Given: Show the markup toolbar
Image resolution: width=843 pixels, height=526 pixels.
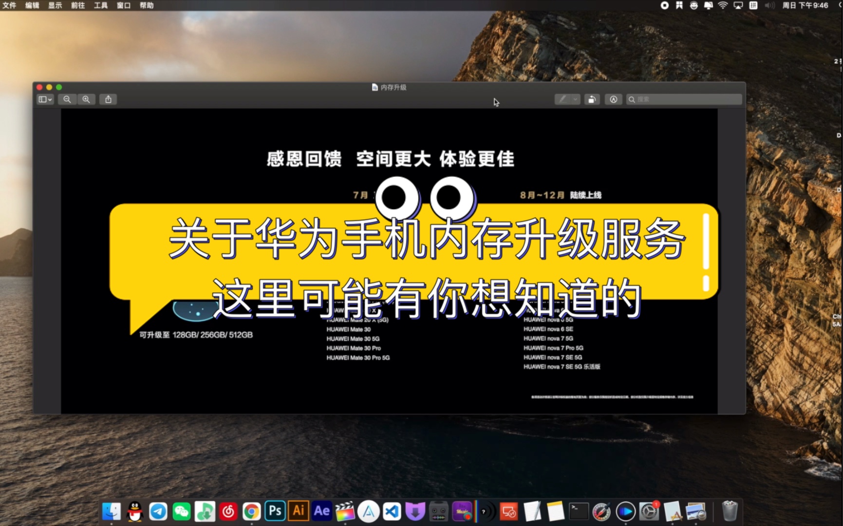Looking at the screenshot, I should 614,99.
